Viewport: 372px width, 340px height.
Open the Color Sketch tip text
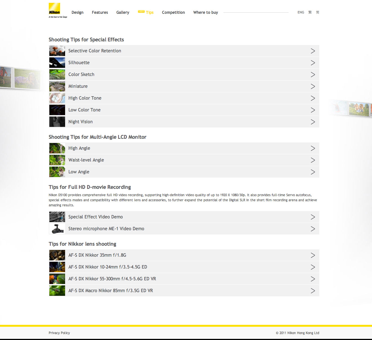81,75
